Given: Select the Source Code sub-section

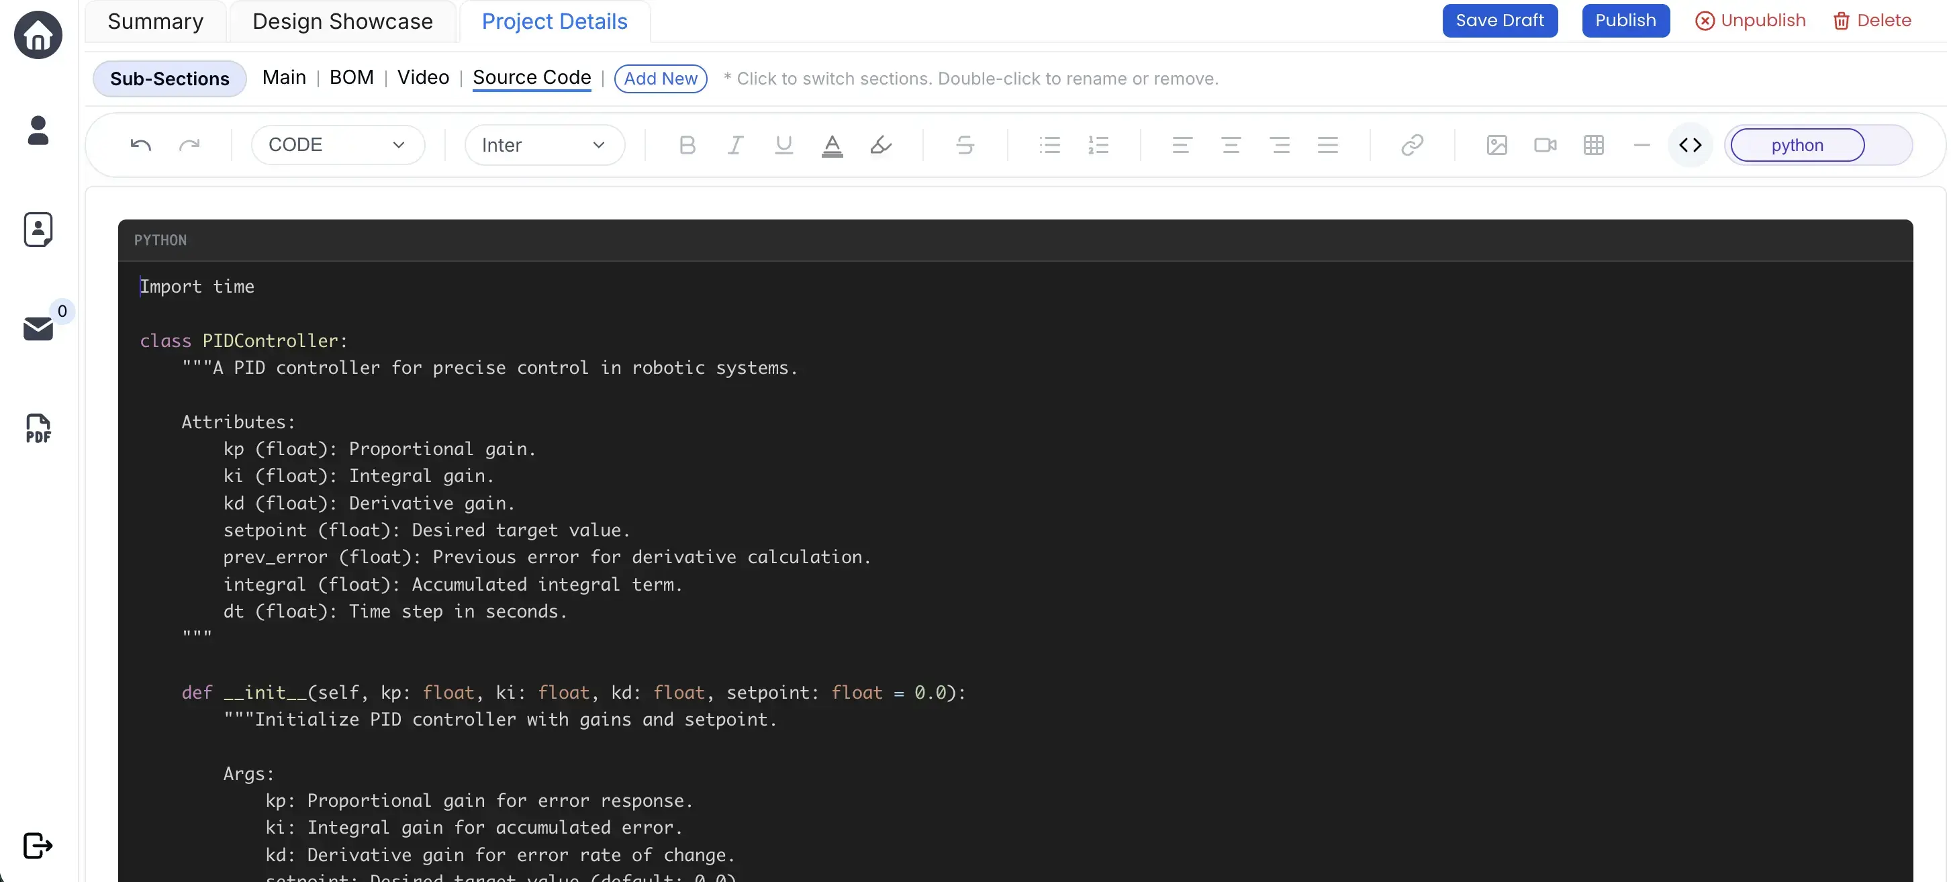Looking at the screenshot, I should click(x=532, y=77).
